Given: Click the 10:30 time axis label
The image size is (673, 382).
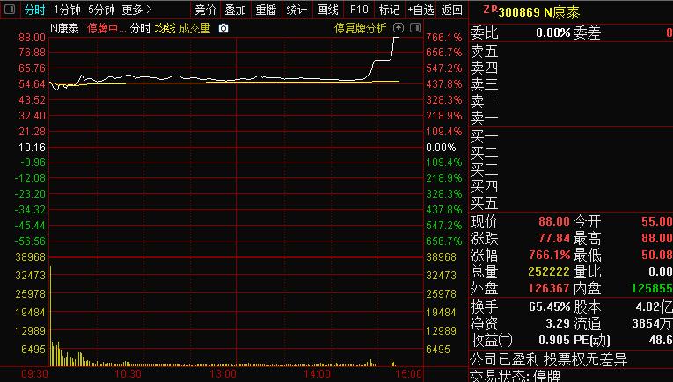Looking at the screenshot, I should 128,374.
